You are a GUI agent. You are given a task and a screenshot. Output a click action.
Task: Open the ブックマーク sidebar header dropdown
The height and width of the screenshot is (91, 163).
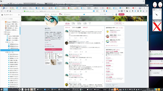click(x=8, y=15)
